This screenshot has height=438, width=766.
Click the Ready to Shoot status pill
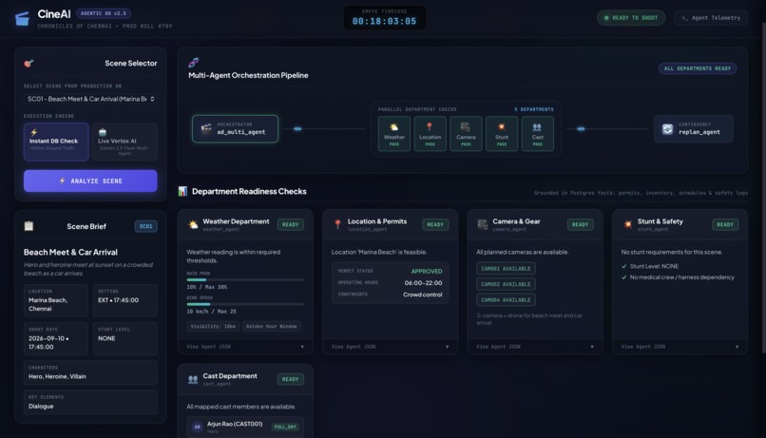point(631,18)
